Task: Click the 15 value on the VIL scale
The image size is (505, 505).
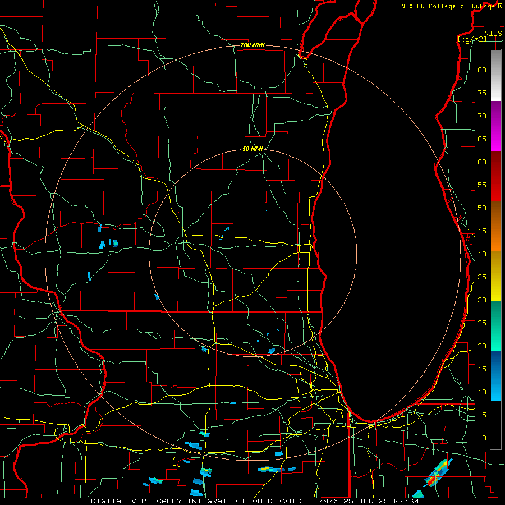Action: click(482, 369)
